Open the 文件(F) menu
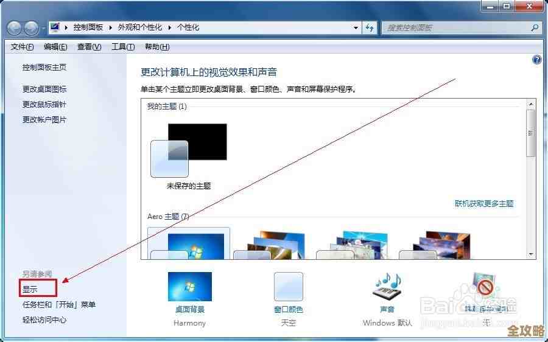The image size is (548, 342). click(22, 47)
